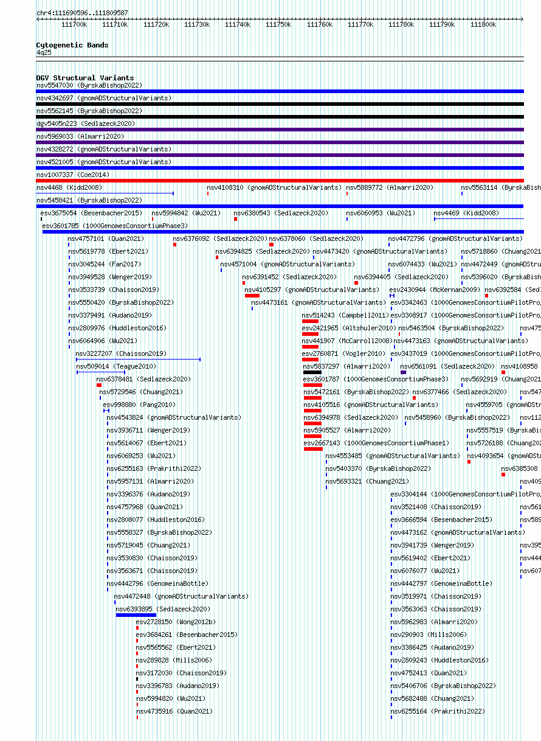Select the nsv1007337 (Coe2014) label

(x=72, y=175)
